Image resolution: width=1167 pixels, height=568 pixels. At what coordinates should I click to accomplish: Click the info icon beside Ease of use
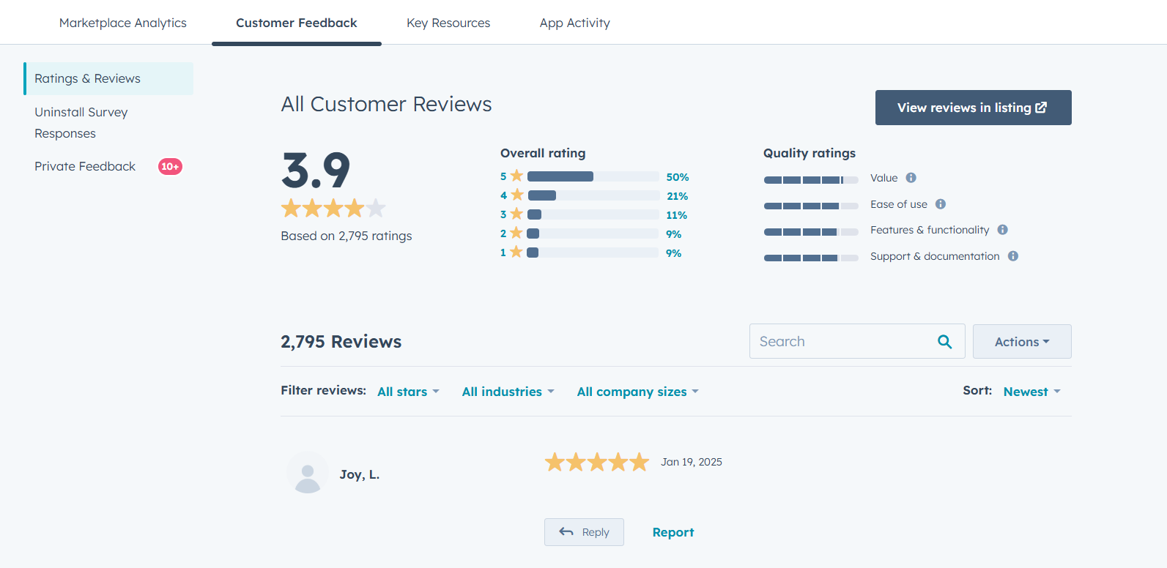(941, 204)
